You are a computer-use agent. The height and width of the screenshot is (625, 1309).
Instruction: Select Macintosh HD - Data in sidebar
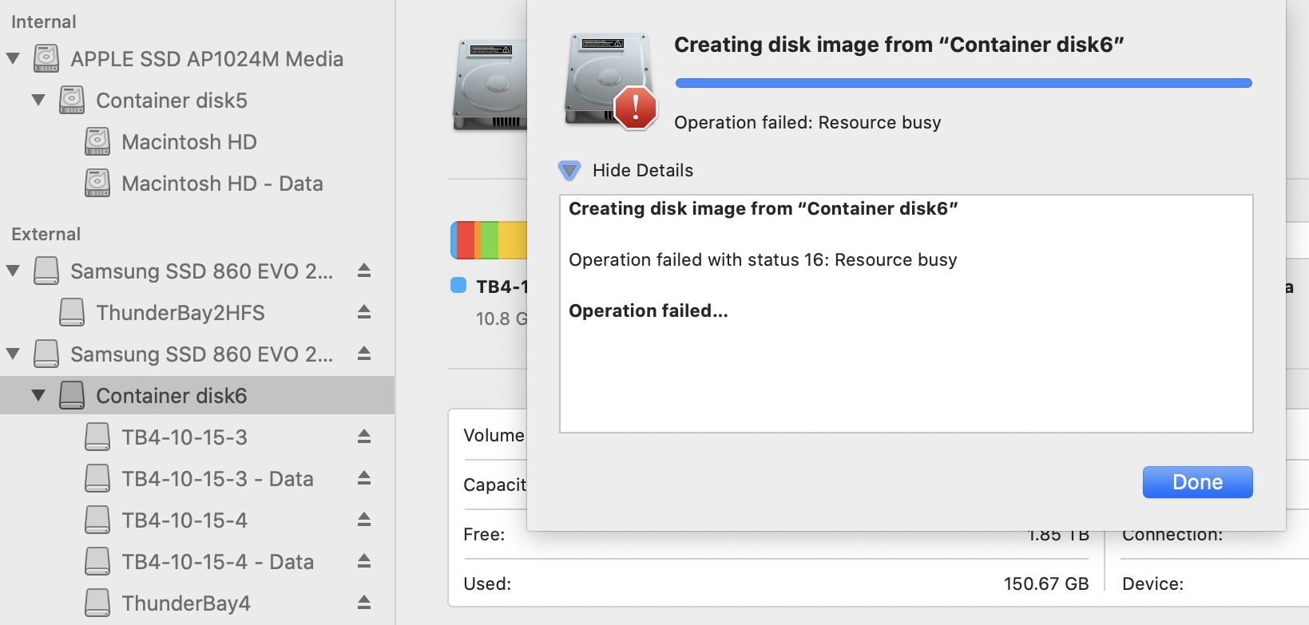pyautogui.click(x=222, y=184)
